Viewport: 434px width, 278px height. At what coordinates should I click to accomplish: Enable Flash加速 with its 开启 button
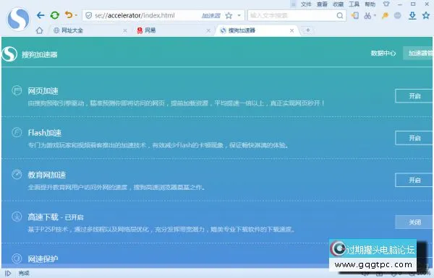pyautogui.click(x=414, y=138)
